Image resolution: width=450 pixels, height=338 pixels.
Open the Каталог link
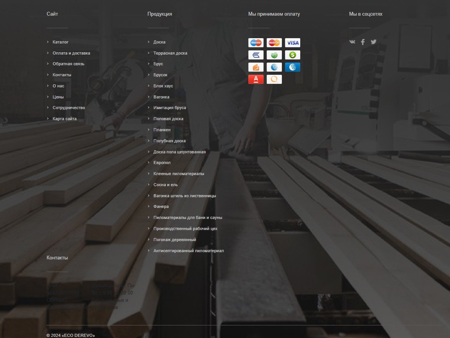click(x=60, y=42)
